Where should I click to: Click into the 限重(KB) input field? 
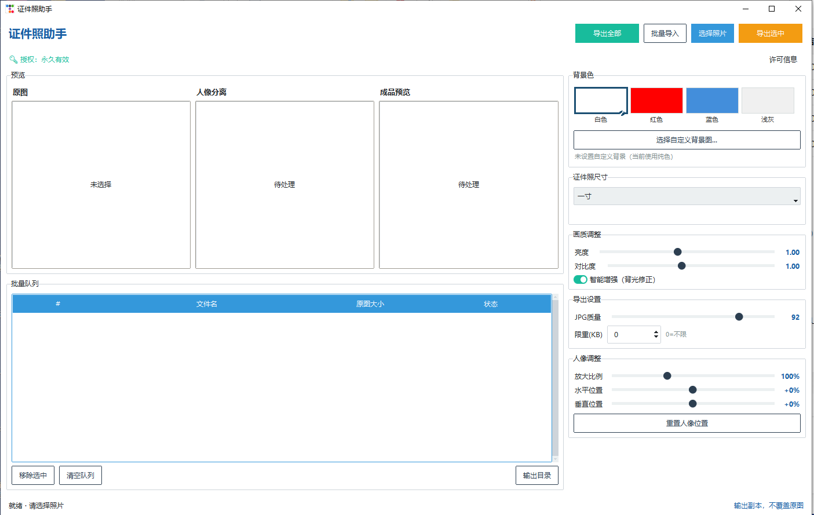coord(629,334)
